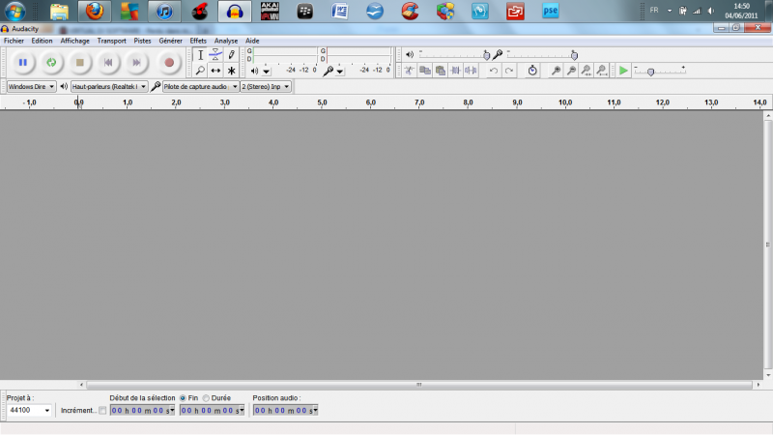Click the Skip to End button
Screen dimensions: 773x435
click(x=137, y=62)
